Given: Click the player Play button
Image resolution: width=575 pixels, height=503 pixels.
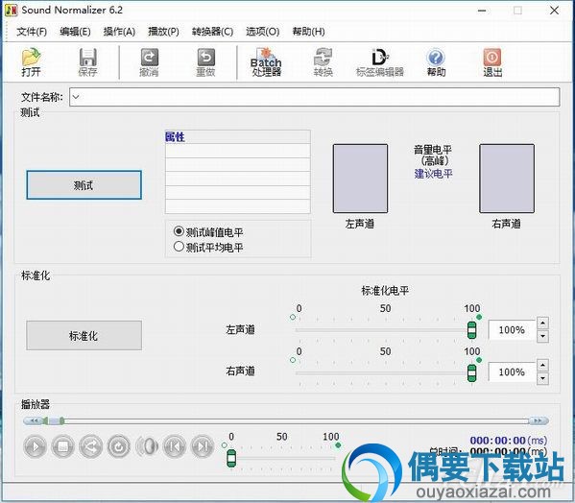Looking at the screenshot, I should 35,446.
